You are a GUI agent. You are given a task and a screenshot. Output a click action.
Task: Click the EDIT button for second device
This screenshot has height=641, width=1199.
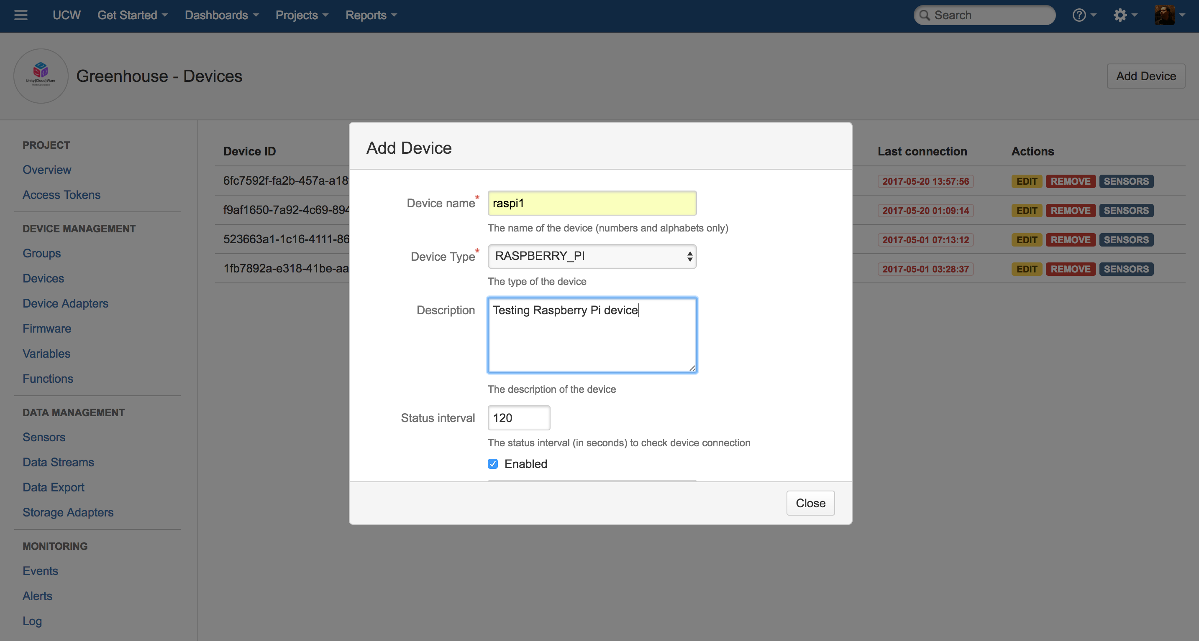point(1027,210)
